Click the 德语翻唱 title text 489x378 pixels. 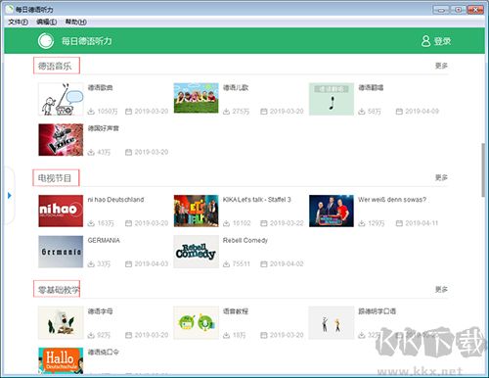[x=371, y=87]
